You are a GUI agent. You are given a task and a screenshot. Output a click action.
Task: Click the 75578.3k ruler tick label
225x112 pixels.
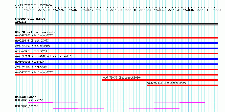pyautogui.click(x=116, y=10)
